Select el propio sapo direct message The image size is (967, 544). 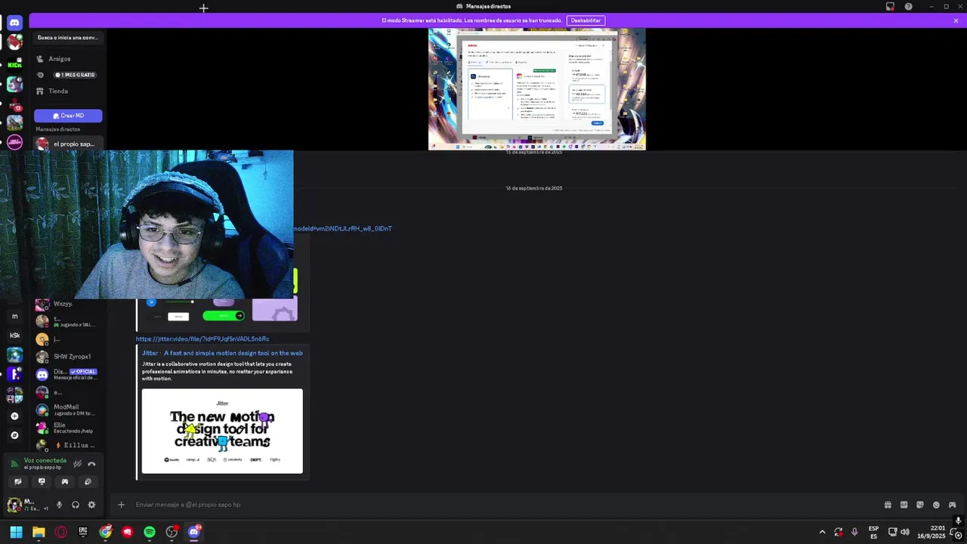coord(68,144)
